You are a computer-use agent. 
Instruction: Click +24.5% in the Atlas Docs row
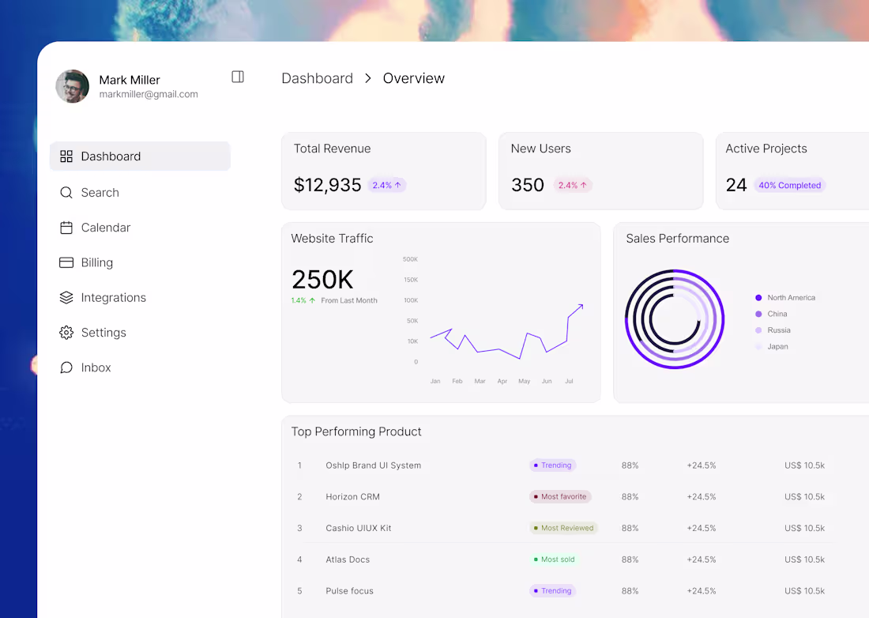[x=702, y=560]
